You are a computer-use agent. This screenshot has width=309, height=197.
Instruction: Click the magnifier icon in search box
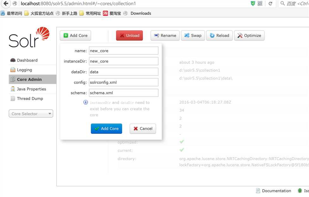point(283,3)
